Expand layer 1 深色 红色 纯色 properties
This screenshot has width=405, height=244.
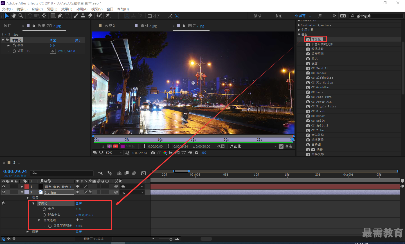coord(22,187)
